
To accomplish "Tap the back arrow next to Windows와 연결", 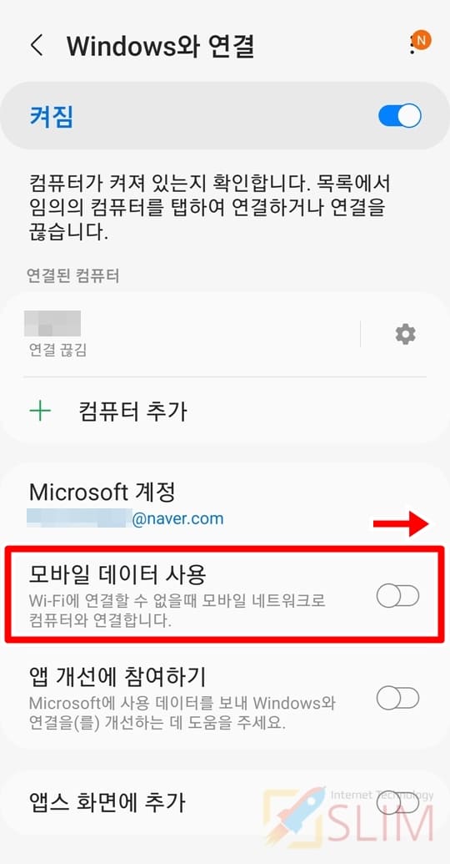I will [37, 45].
